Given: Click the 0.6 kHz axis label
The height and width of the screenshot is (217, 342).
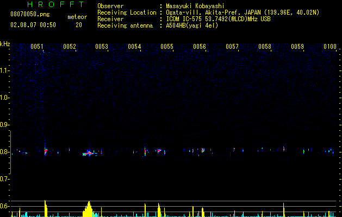Looking at the screenshot, I should [4, 206].
